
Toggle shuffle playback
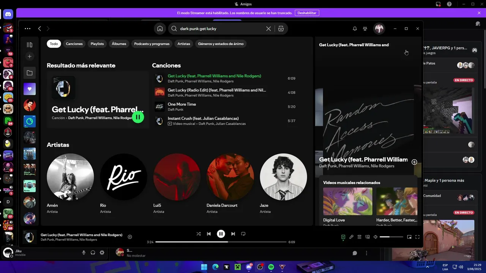[199, 234]
